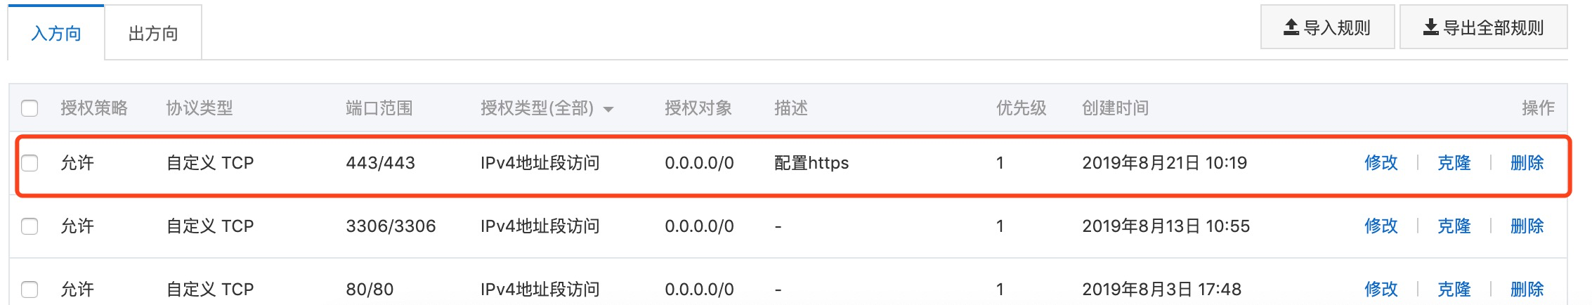Image resolution: width=1592 pixels, height=305 pixels.
Task: Click the upload icon in 导入规则
Action: click(x=1291, y=27)
